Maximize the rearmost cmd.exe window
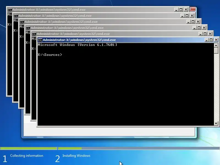220x165 pixels. [x=181, y=10]
